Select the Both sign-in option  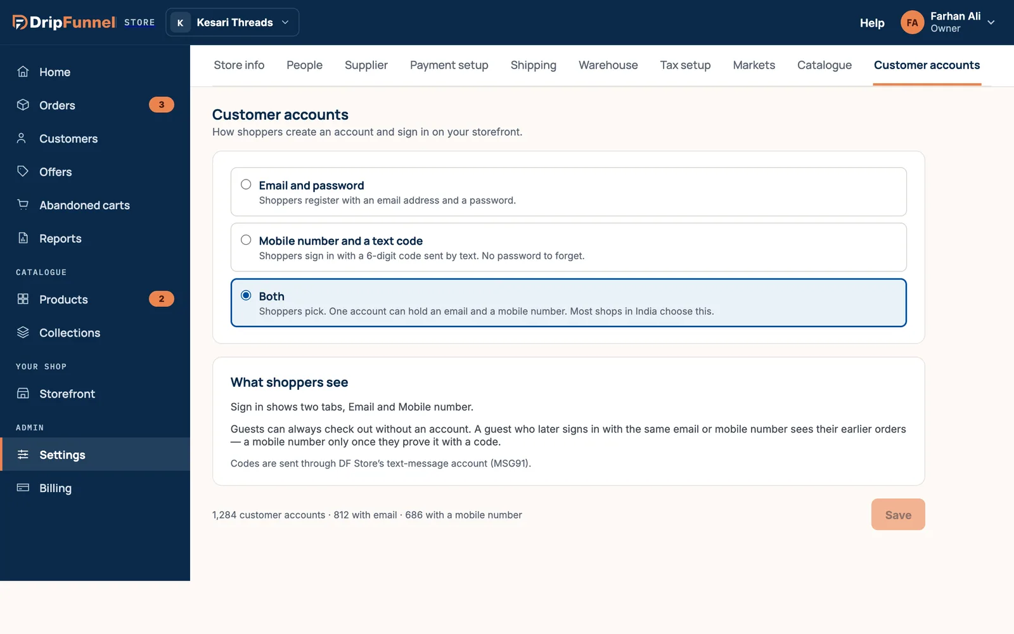click(568, 303)
